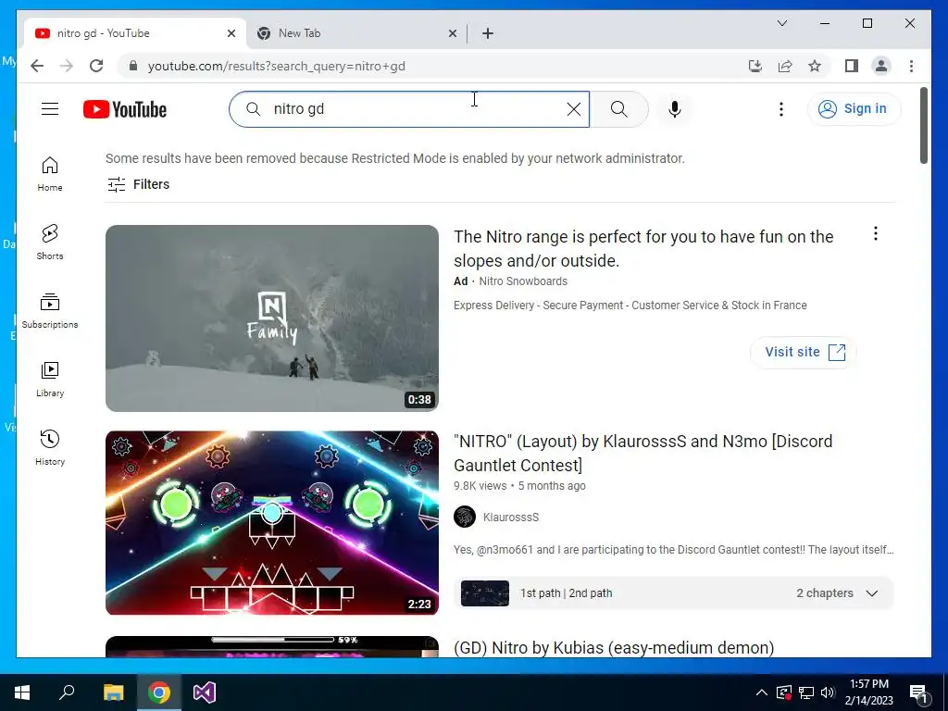Clear the search box with the X

tap(574, 109)
